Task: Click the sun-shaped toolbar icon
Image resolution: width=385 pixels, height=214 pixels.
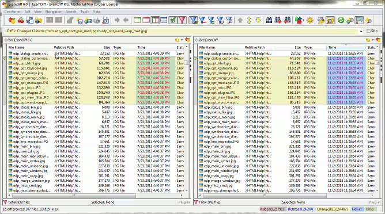Action: coord(309,20)
